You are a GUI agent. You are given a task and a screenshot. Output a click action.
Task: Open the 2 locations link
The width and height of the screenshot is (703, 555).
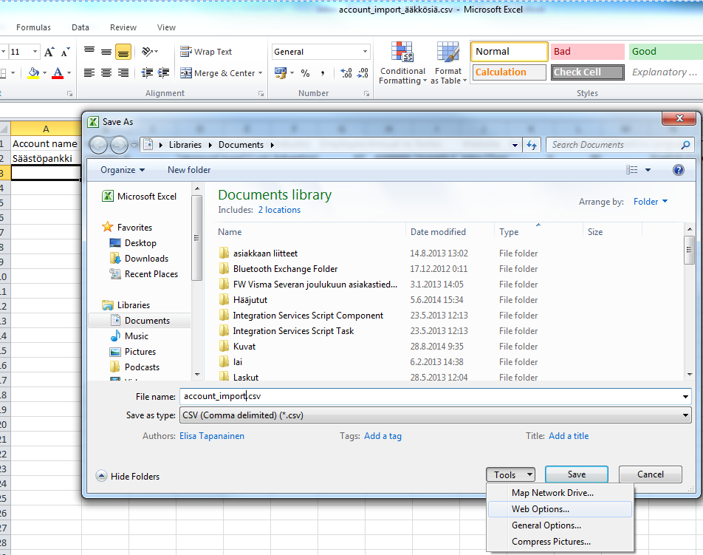point(279,210)
